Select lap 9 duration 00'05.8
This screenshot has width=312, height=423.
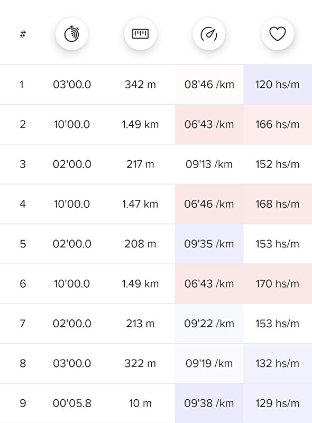tap(72, 403)
